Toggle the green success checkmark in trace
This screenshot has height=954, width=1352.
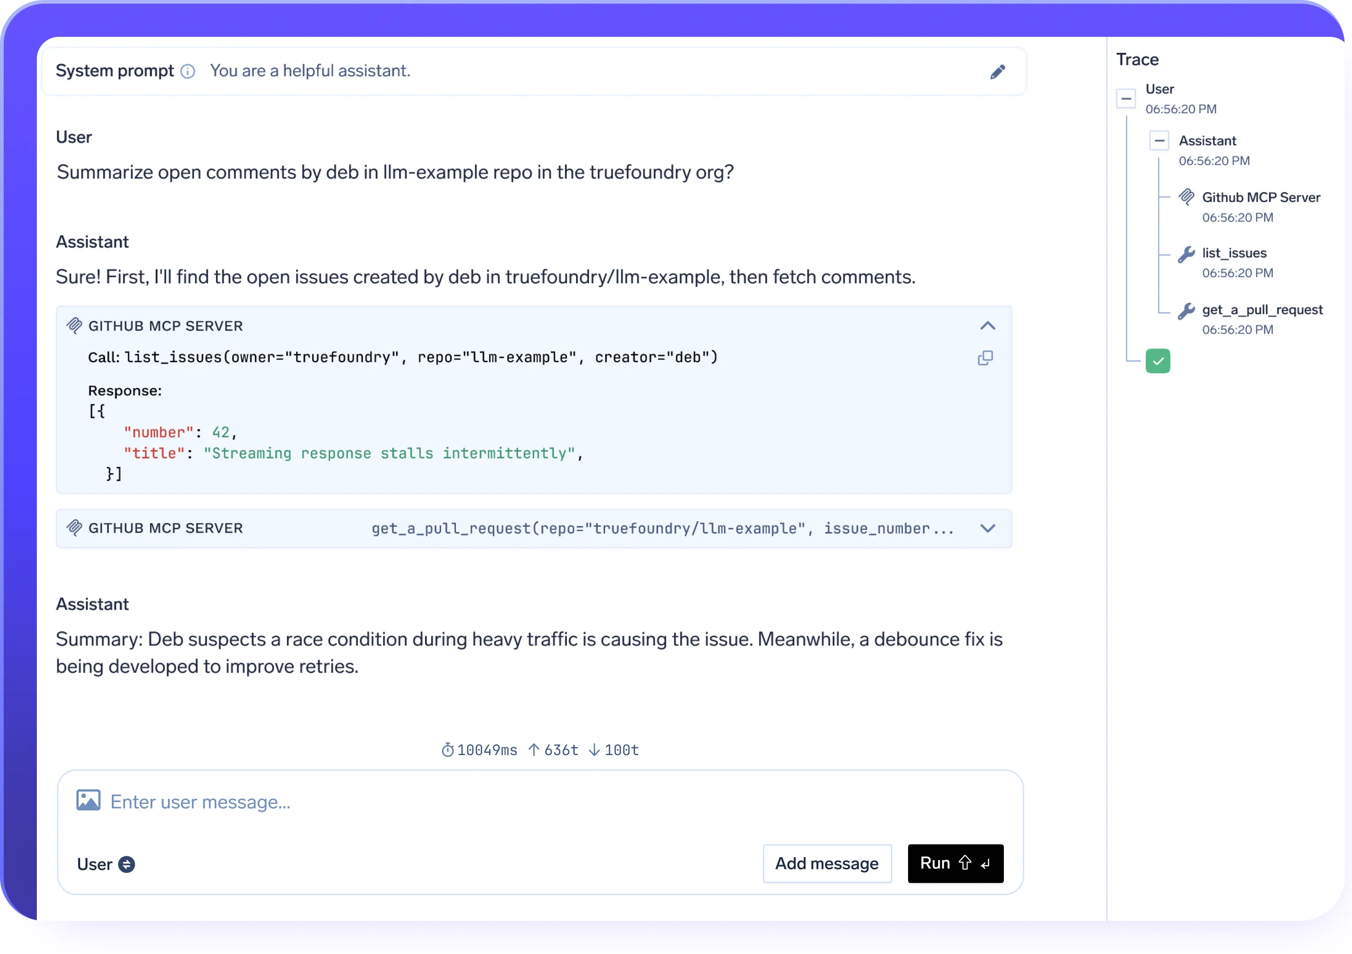coord(1158,361)
